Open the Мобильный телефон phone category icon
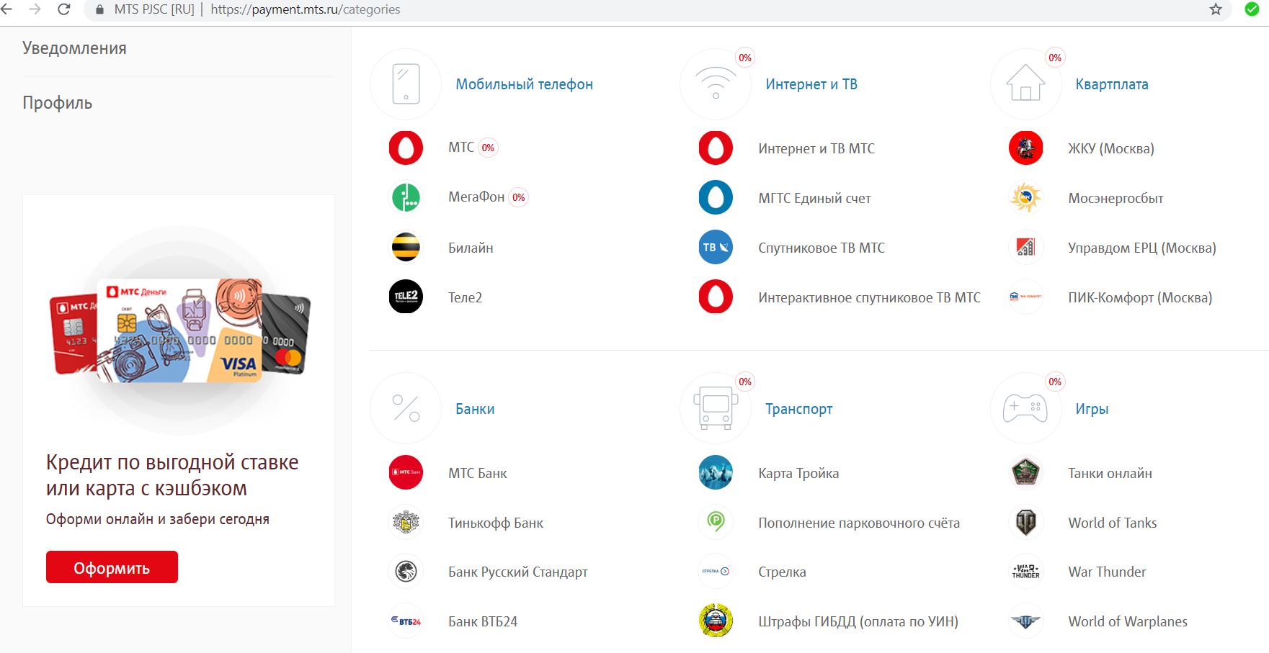 [406, 84]
